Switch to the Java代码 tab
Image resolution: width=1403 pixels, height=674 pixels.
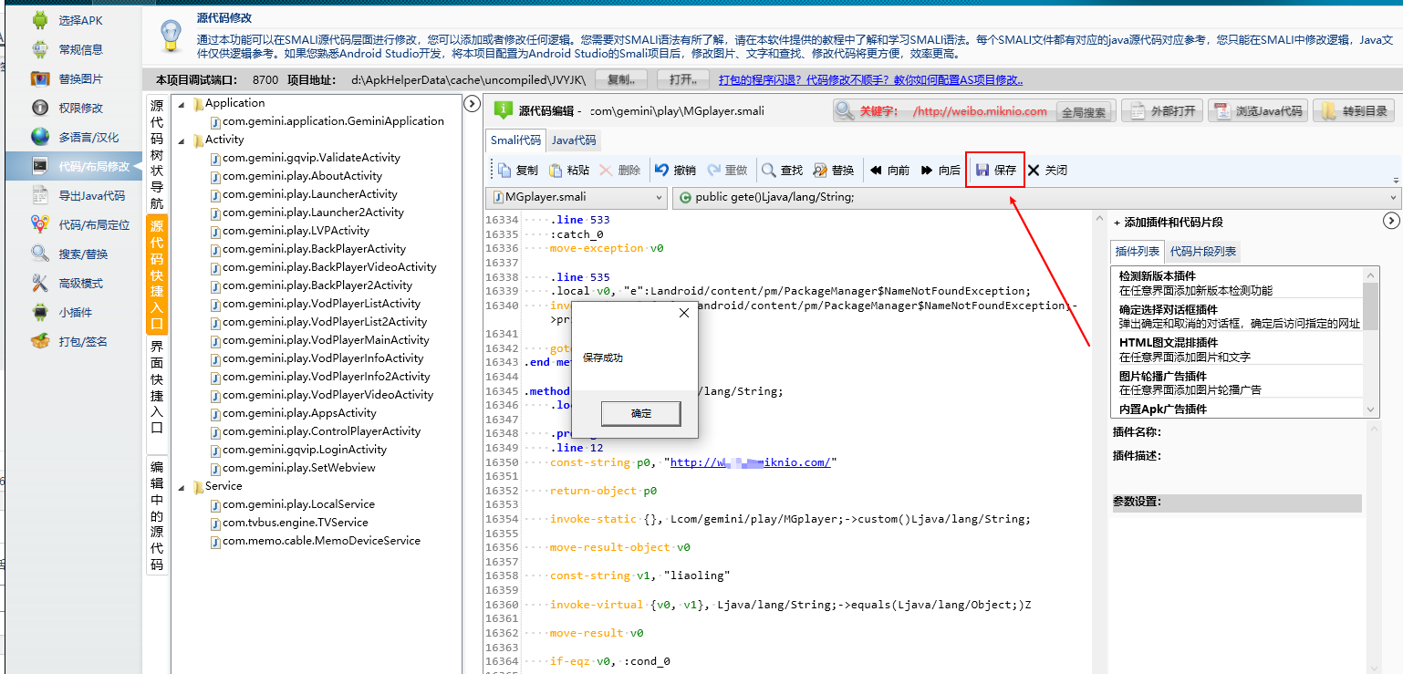pos(573,140)
